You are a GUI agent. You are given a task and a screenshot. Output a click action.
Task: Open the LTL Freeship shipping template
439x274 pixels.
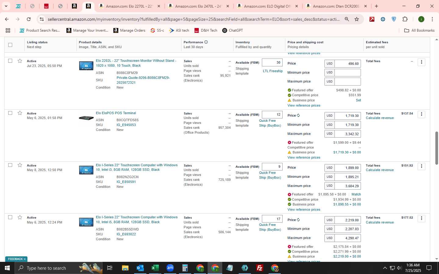click(x=273, y=71)
